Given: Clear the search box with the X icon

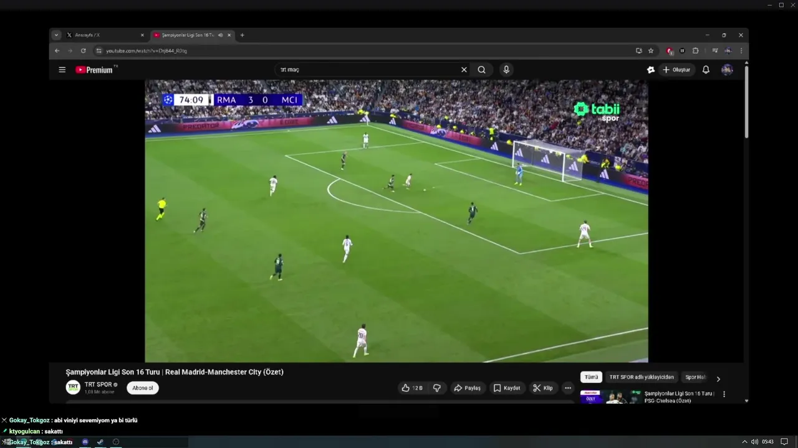Looking at the screenshot, I should pyautogui.click(x=464, y=70).
